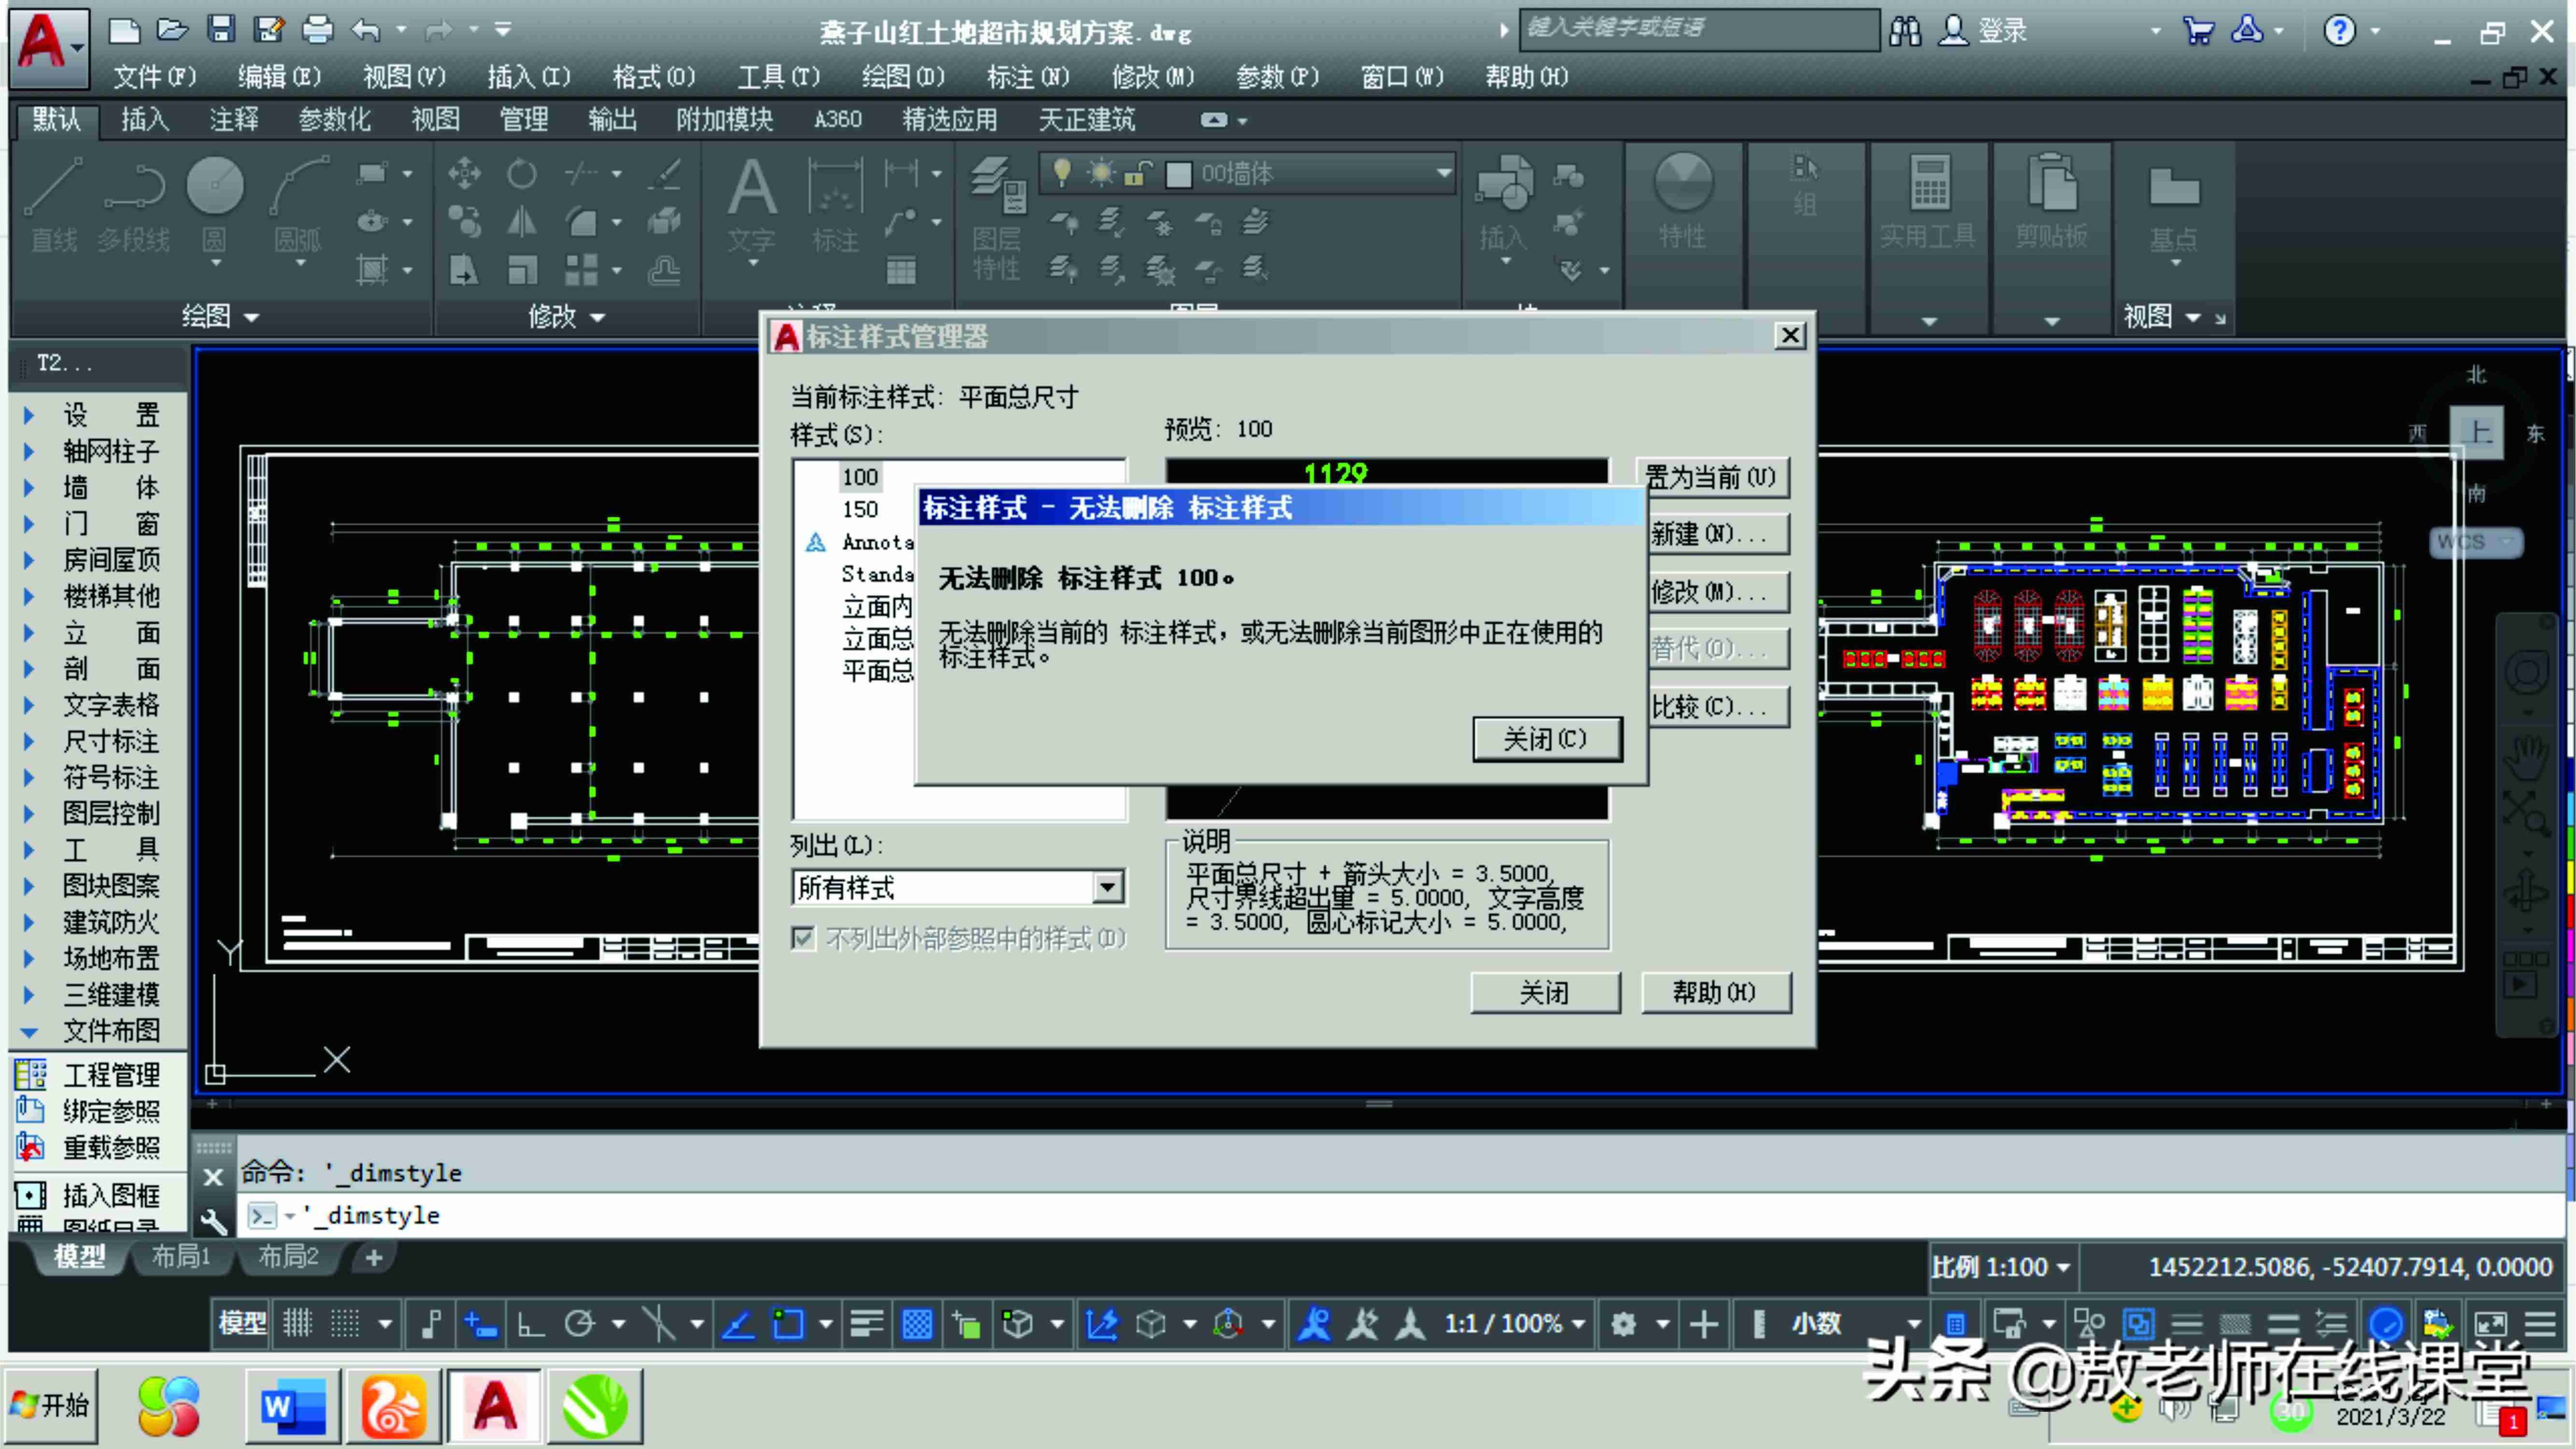Click the 特性 properties panel icon
Image resolution: width=2576 pixels, height=1449 pixels.
click(1683, 200)
